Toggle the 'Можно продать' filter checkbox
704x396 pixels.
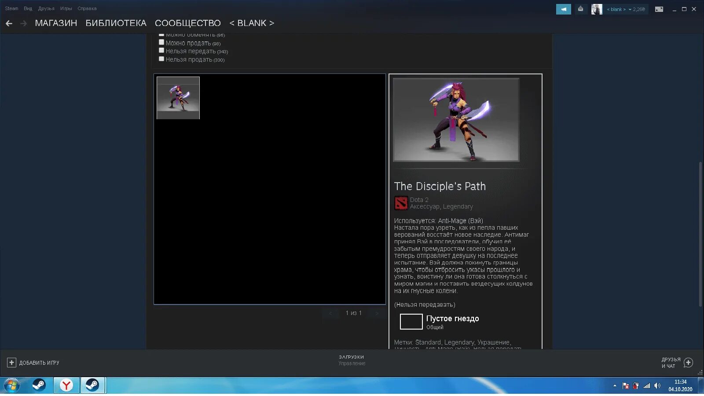pyautogui.click(x=161, y=42)
